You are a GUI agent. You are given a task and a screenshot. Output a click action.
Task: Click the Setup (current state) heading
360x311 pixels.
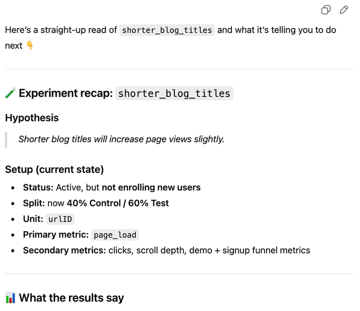54,169
